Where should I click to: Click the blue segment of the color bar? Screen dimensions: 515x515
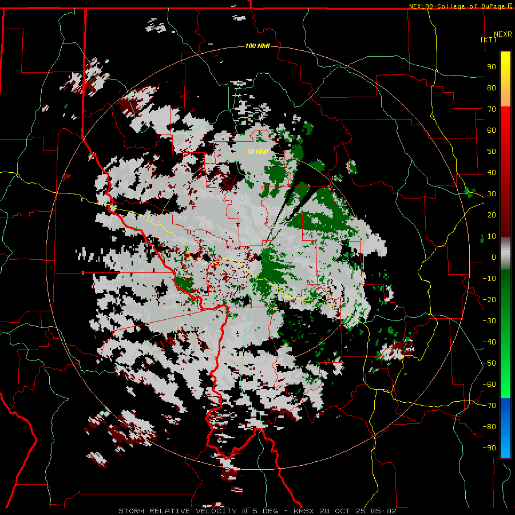click(x=505, y=427)
